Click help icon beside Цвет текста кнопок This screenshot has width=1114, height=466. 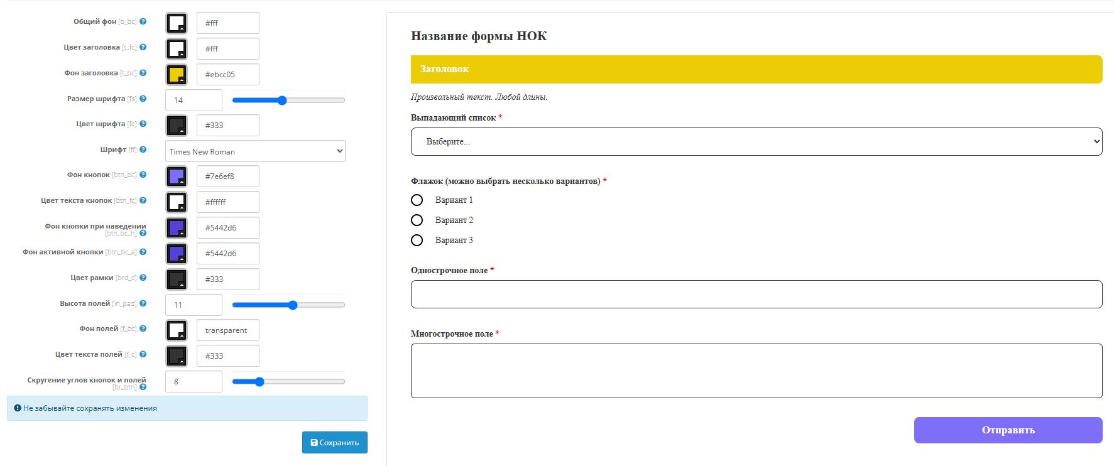[x=143, y=200]
